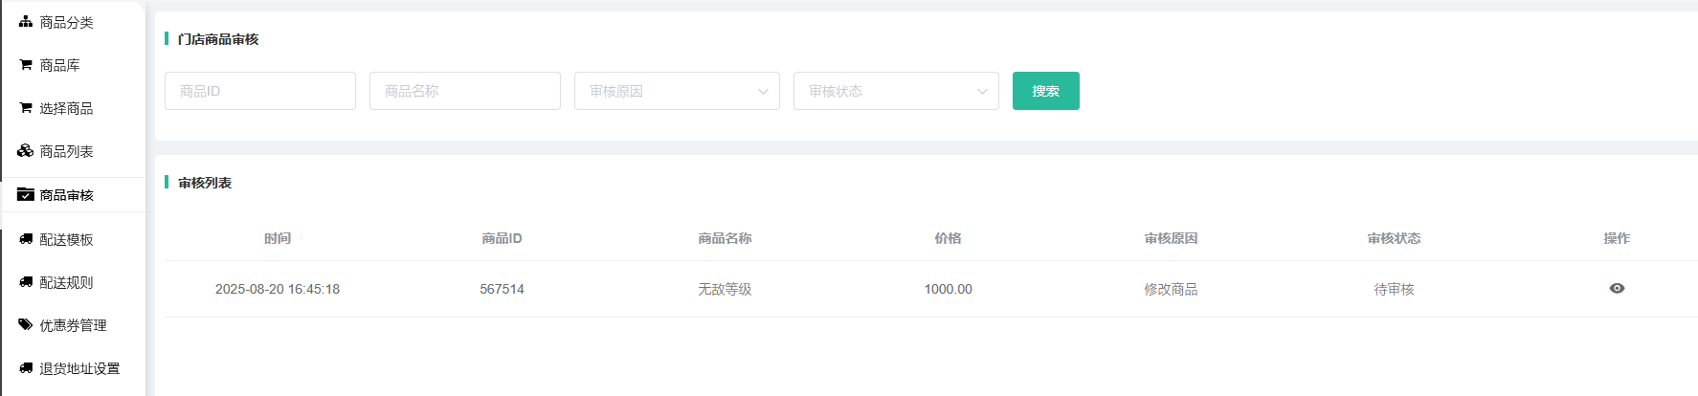Click the 退货地址设置 truck icon

point(26,368)
